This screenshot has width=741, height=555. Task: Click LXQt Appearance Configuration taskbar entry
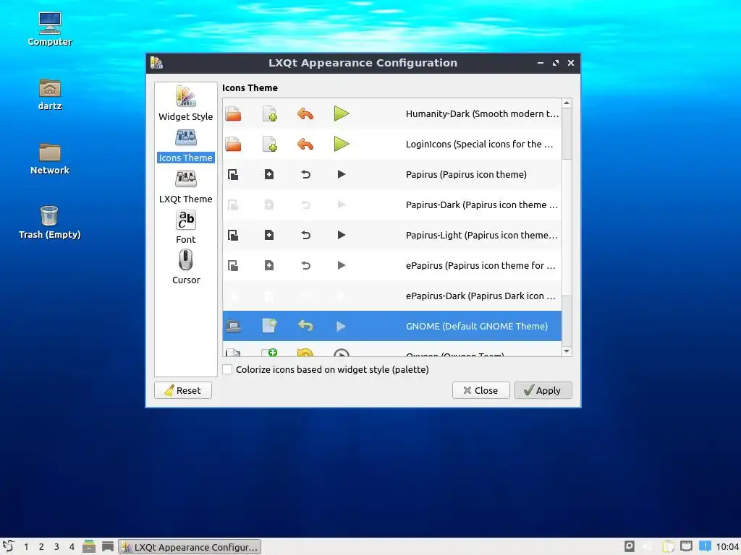pyautogui.click(x=190, y=546)
